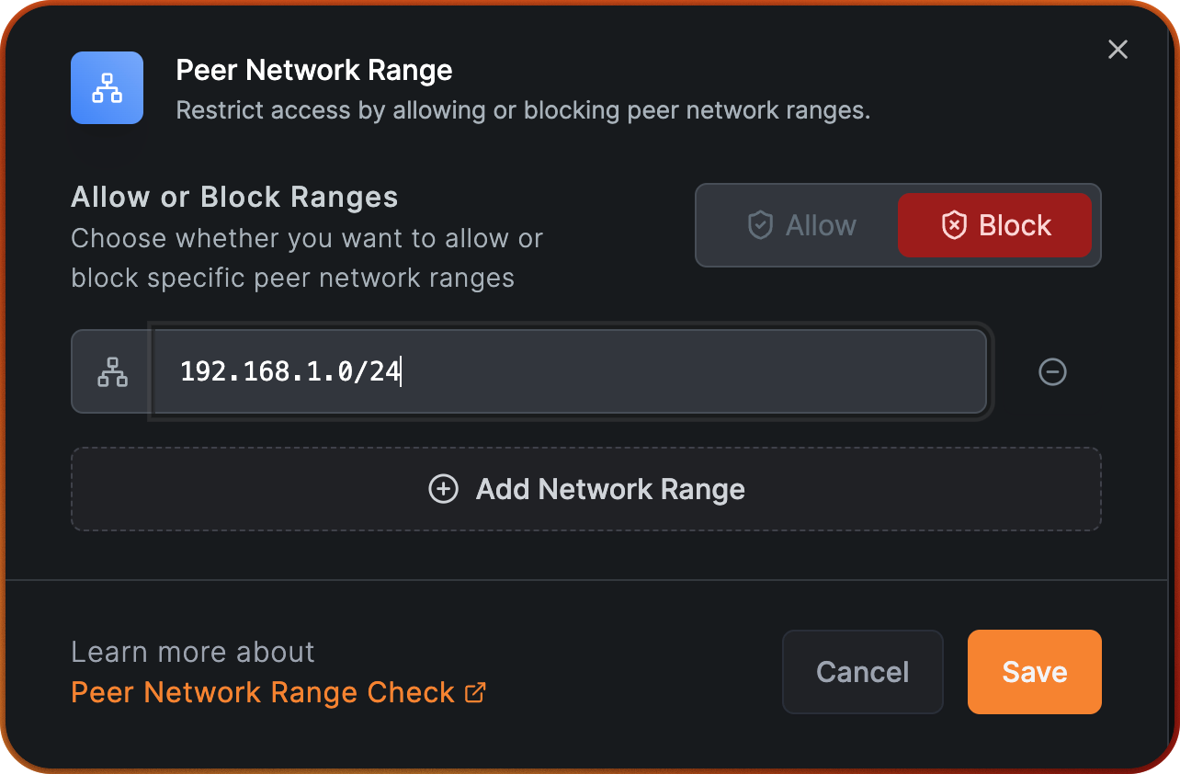Click the external link arrow icon
Screen dimensions: 1180x774
tap(475, 692)
